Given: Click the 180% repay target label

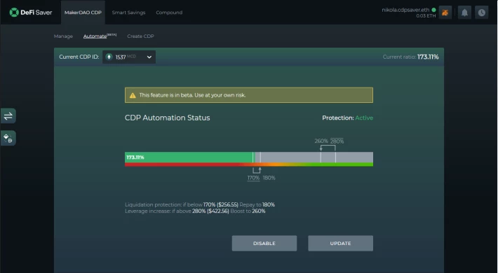Looking at the screenshot, I should (x=269, y=178).
